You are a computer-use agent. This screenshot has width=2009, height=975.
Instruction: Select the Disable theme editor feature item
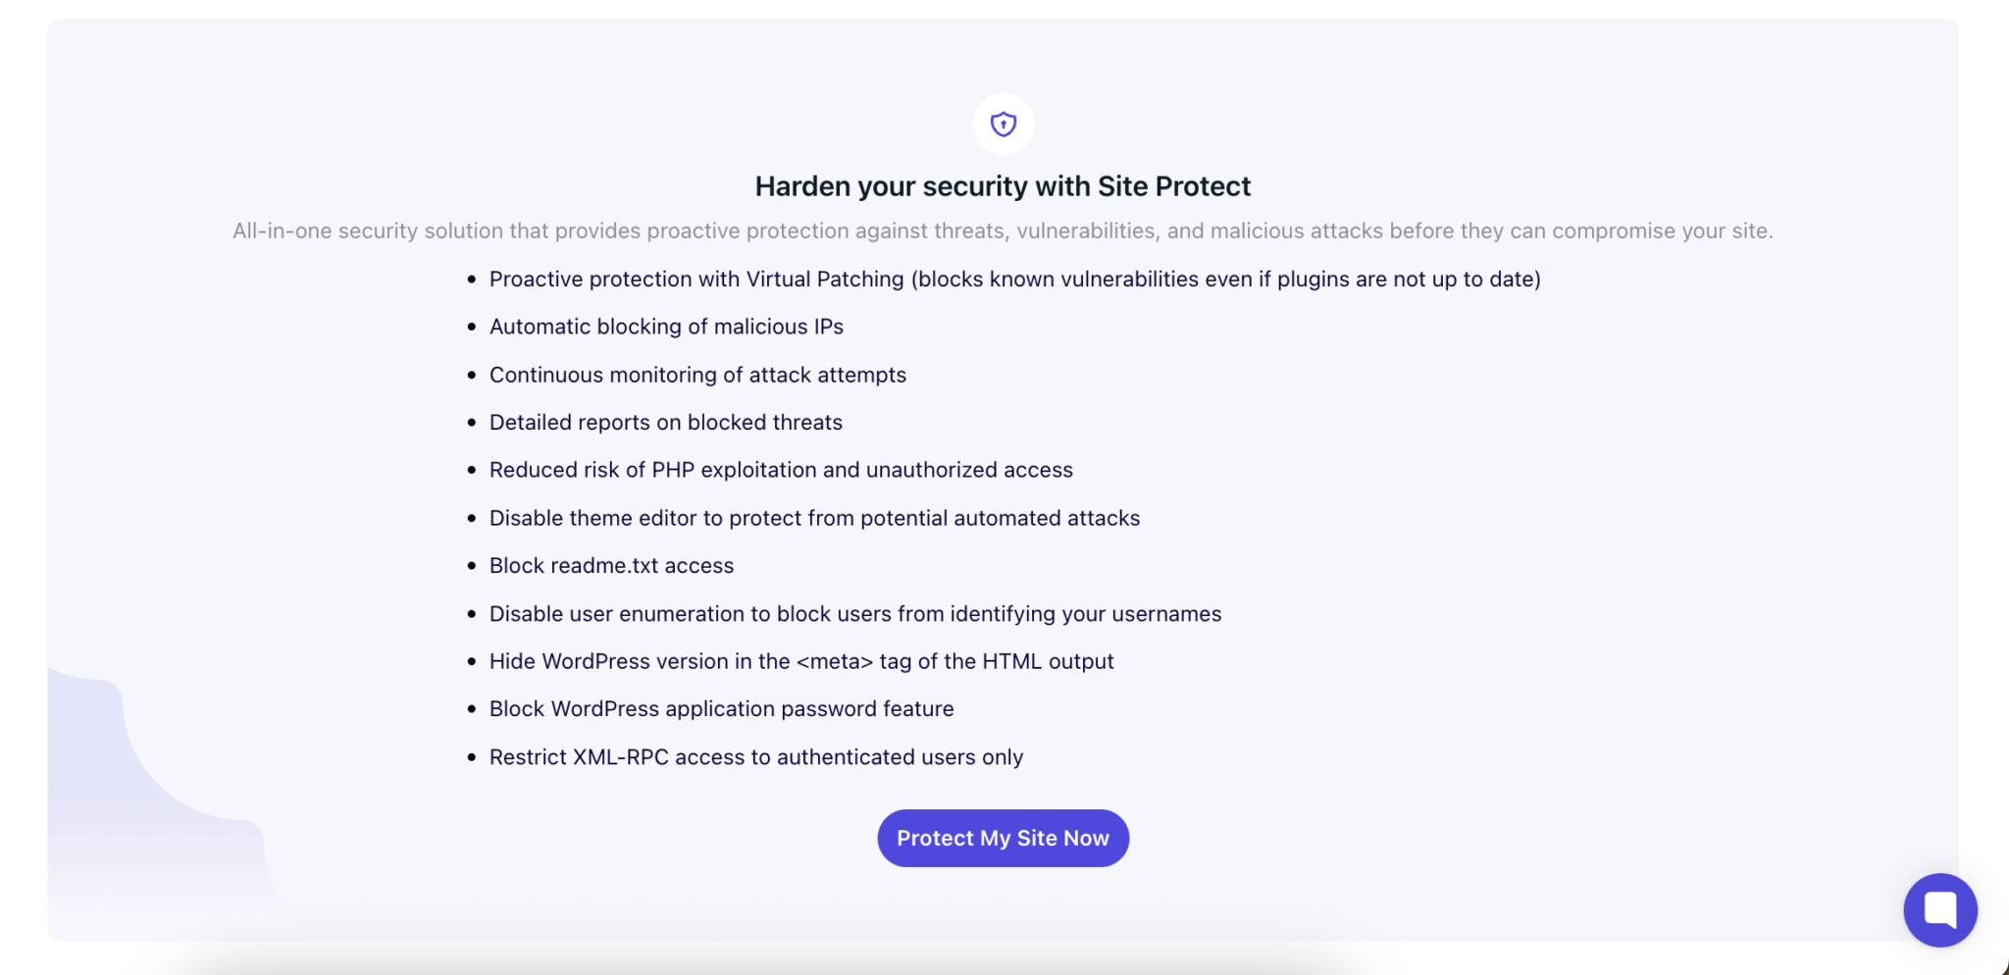(814, 518)
